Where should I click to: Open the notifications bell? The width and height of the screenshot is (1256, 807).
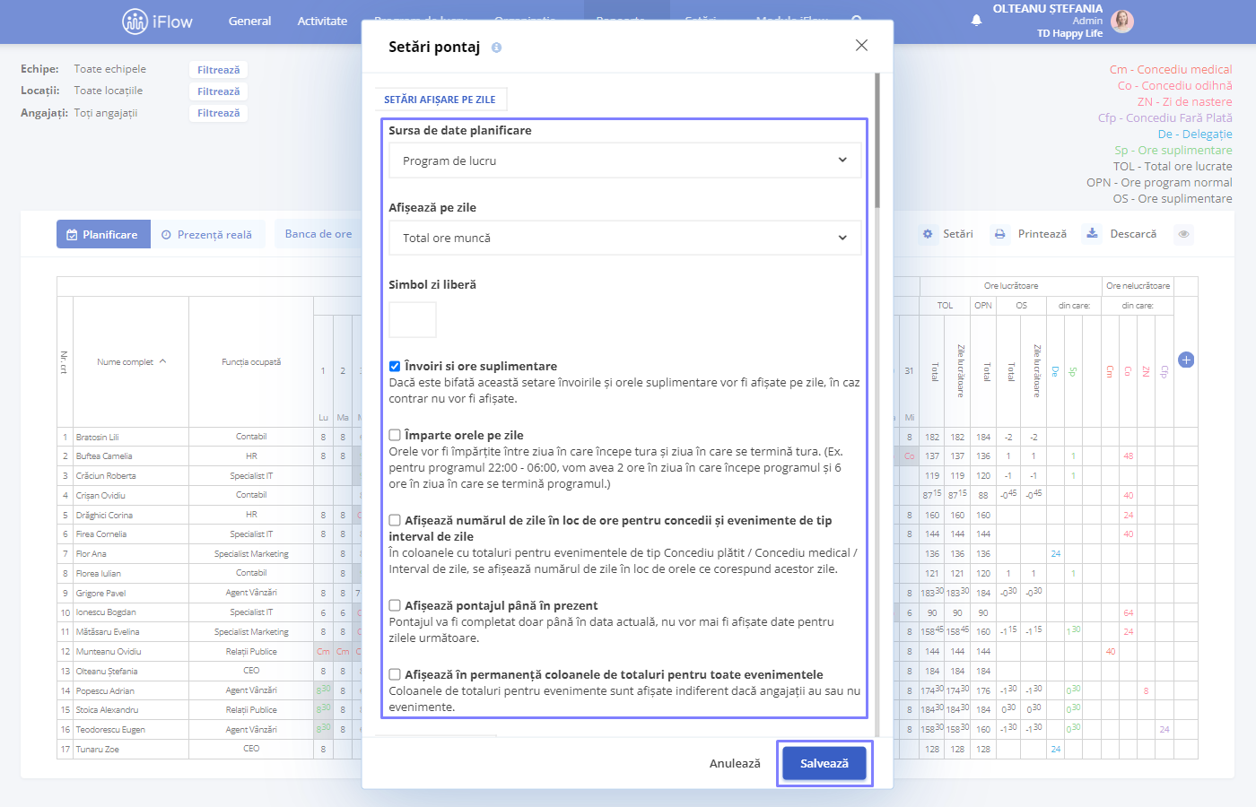point(976,20)
